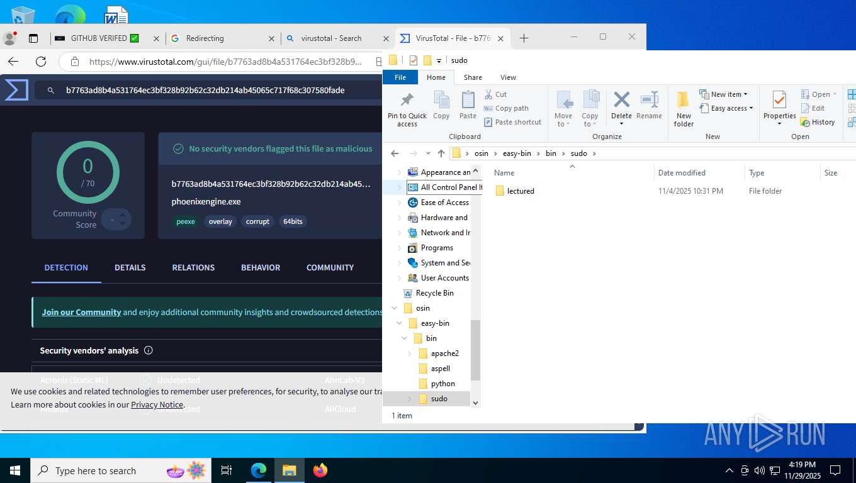Click Paste shortcut in ribbon
The image size is (856, 483).
pyautogui.click(x=512, y=122)
